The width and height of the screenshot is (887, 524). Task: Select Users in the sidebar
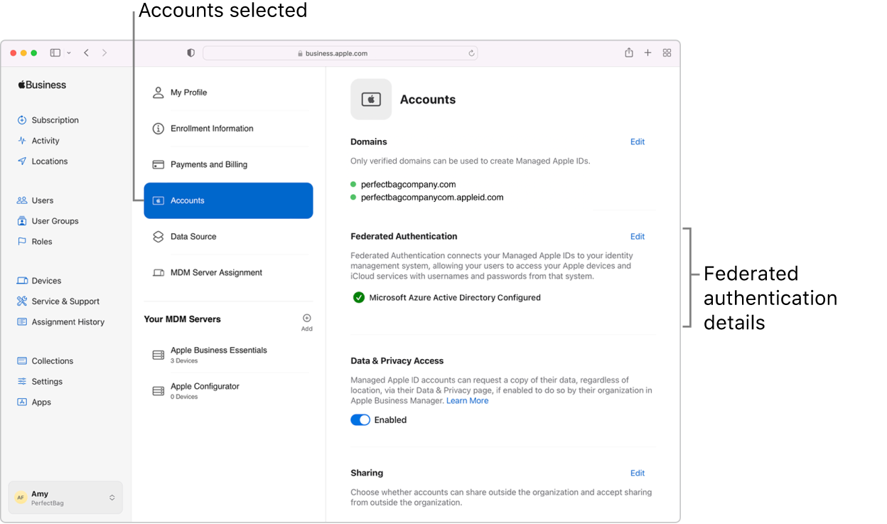tap(39, 200)
